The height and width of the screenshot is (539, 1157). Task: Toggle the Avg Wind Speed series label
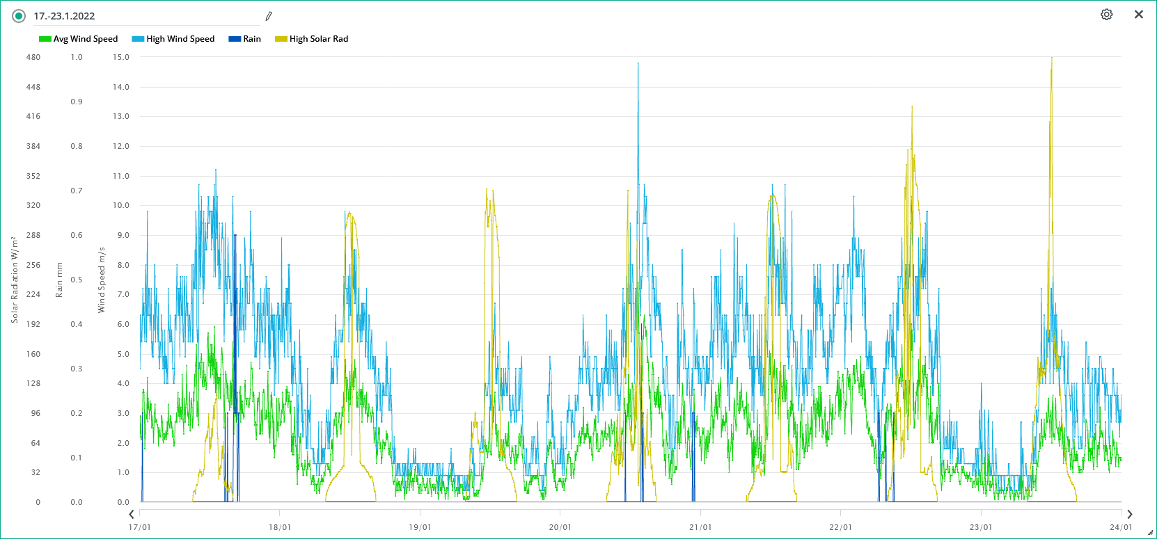point(86,39)
